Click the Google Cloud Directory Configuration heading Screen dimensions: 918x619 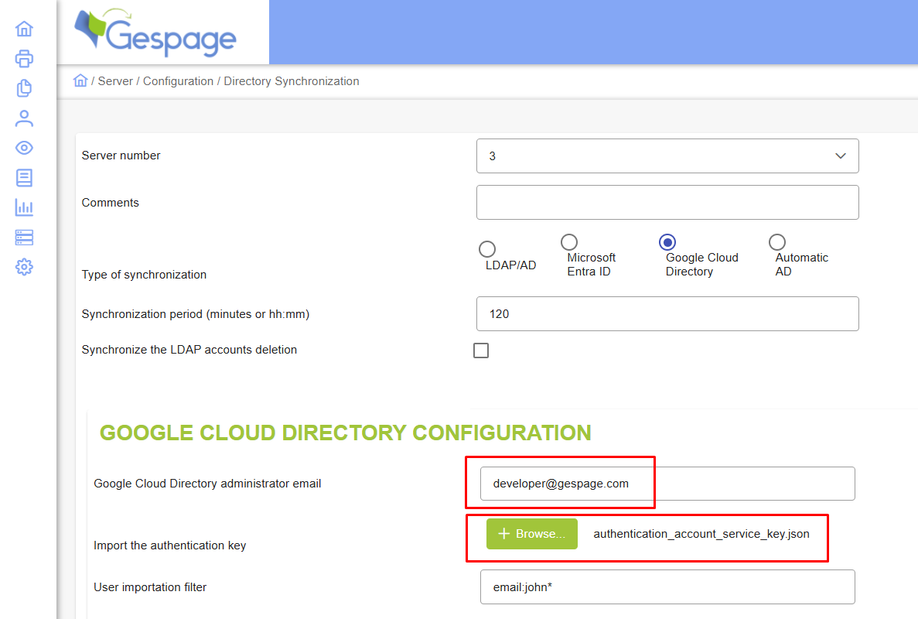coord(346,433)
